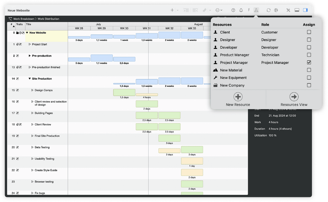328x202 pixels.
Task: Click the notifications bell icon
Action: coord(241,10)
